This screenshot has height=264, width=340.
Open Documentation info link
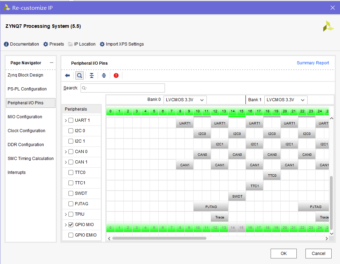(22, 44)
